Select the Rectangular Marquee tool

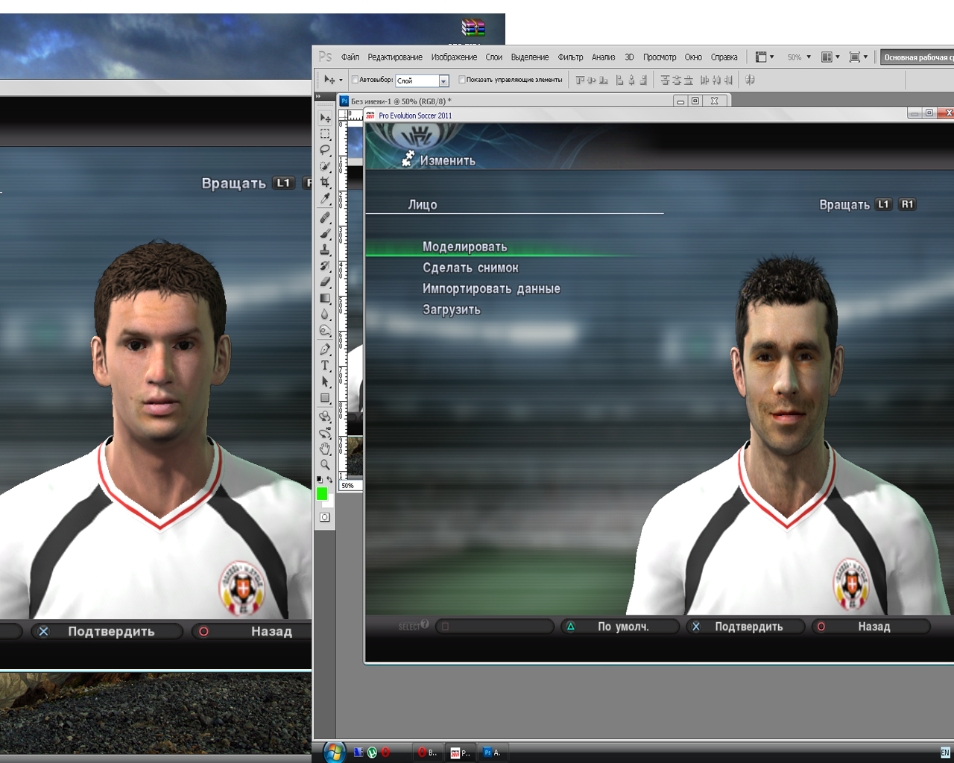[x=325, y=134]
